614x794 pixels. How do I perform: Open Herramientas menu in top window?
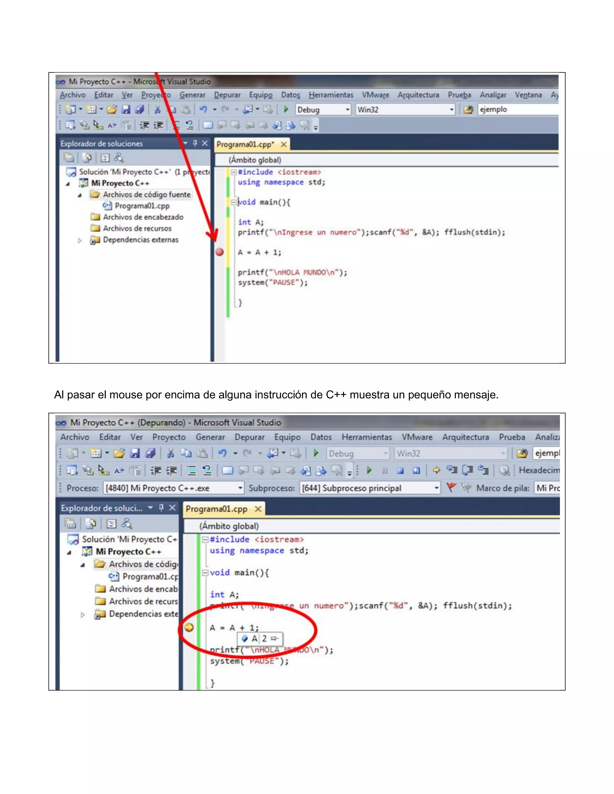[x=331, y=95]
